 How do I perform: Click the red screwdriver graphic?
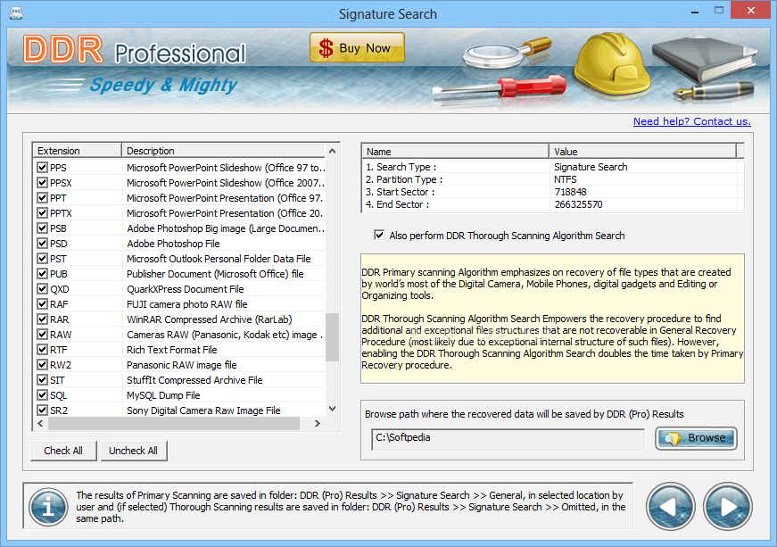(x=500, y=87)
